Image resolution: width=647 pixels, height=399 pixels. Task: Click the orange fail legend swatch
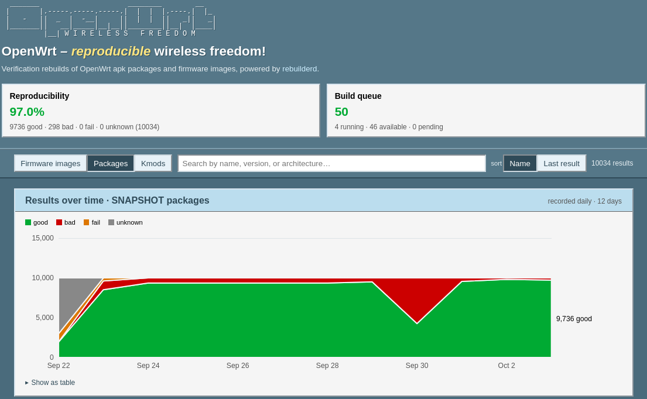[x=86, y=222]
